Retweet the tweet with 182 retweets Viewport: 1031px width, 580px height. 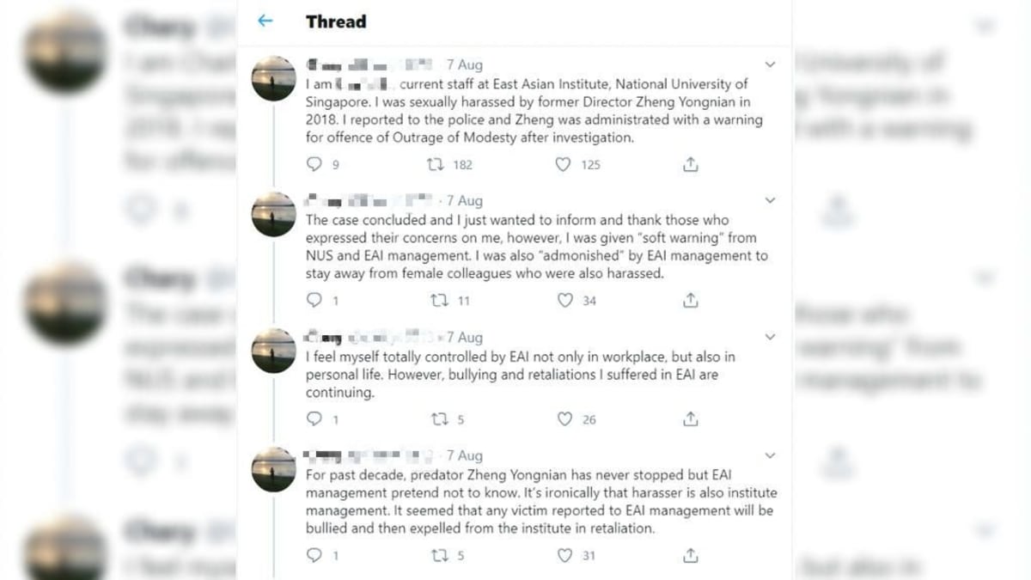[436, 164]
